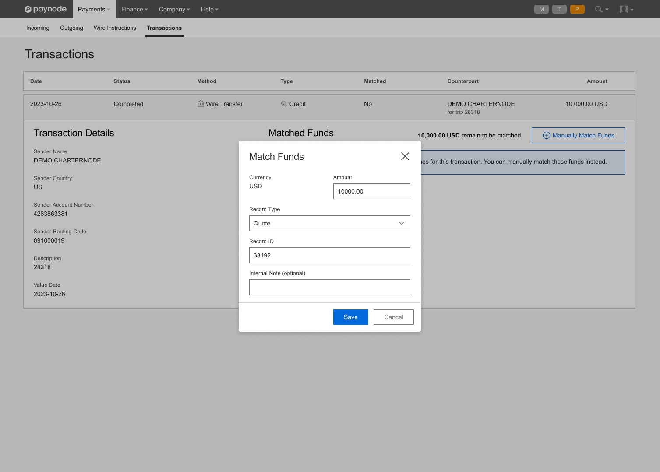Click the Value Date 2023-10-26

(x=49, y=294)
